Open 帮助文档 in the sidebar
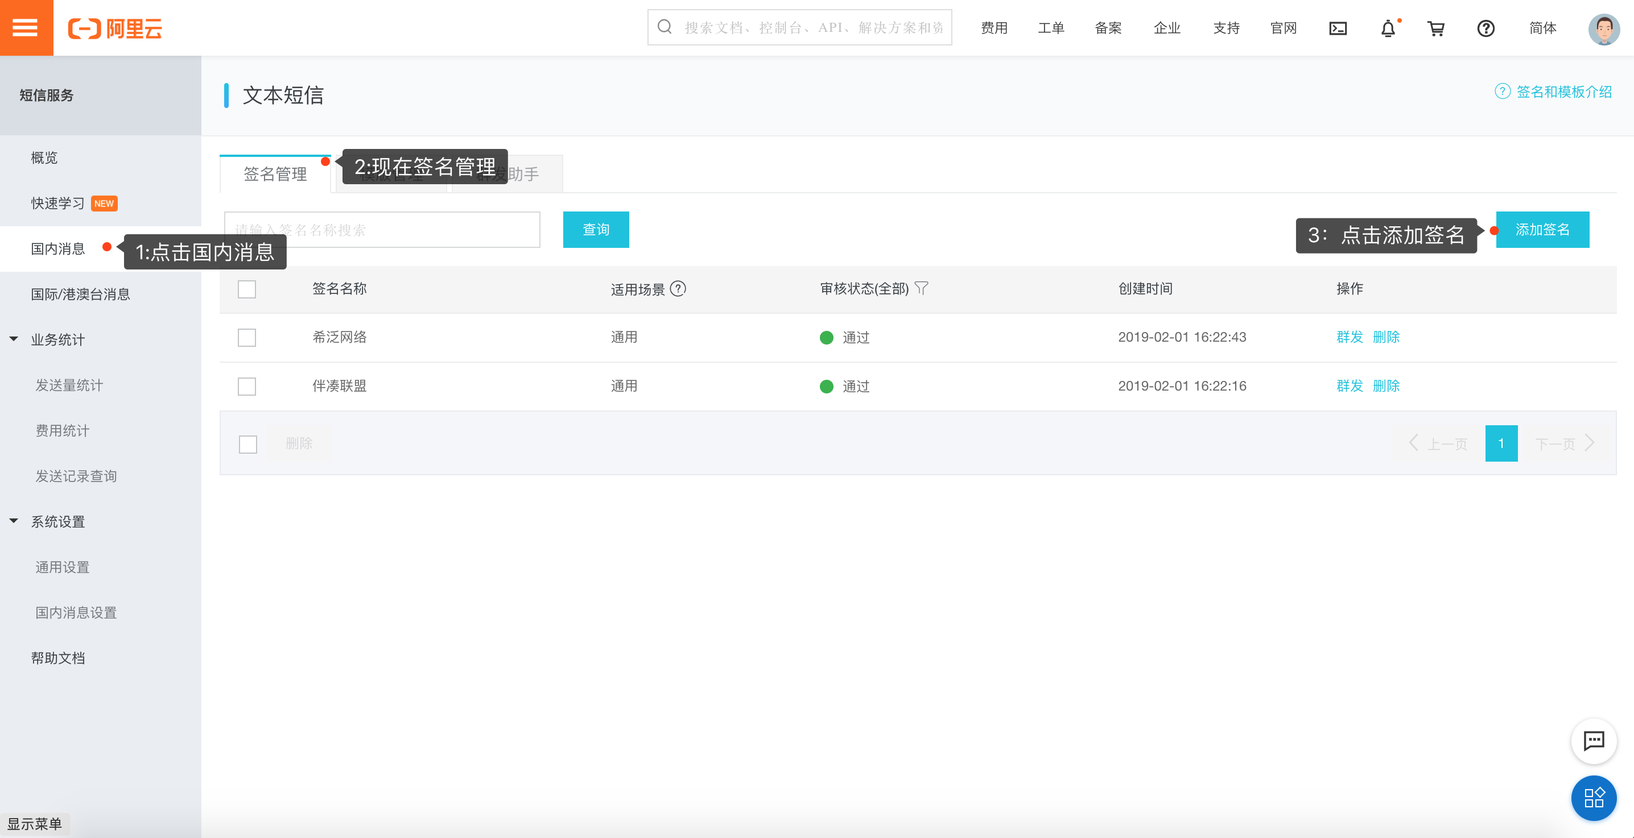The height and width of the screenshot is (838, 1634). [57, 658]
